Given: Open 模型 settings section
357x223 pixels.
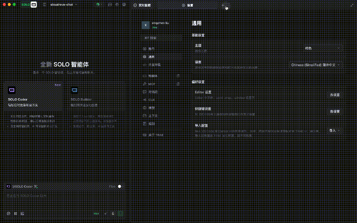Looking at the screenshot, I should (x=162, y=108).
